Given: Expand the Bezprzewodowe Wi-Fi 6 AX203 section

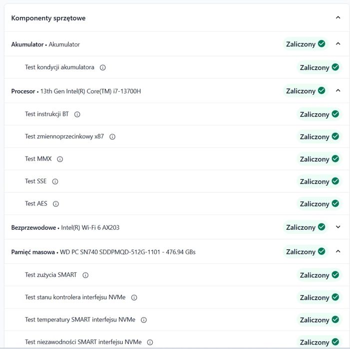Looking at the screenshot, I should point(338,227).
